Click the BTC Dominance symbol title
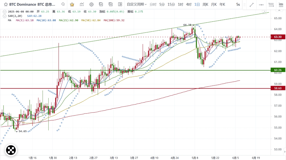The width and height of the screenshot is (286, 160). 32,4
